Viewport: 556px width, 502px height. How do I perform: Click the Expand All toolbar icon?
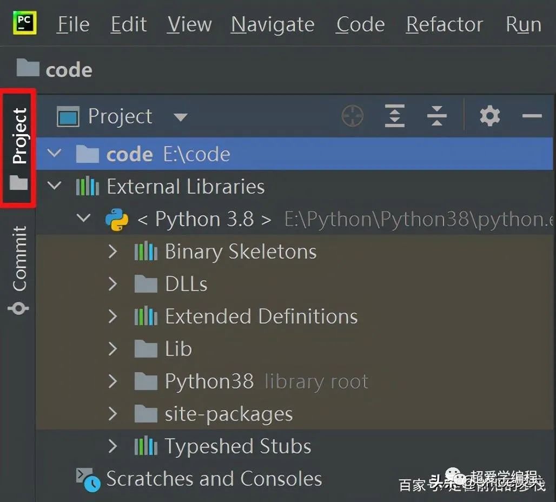coord(395,116)
